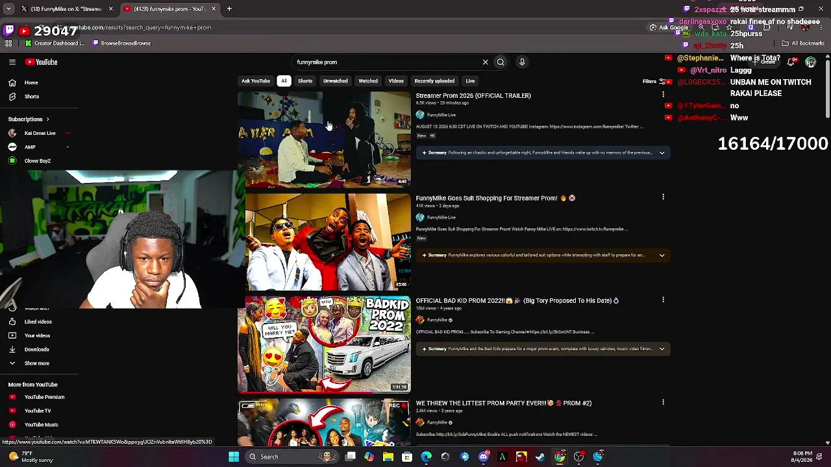This screenshot has height=467, width=831.
Task: Open the BrowseBrowseBrowse bookmark
Action: (x=121, y=43)
